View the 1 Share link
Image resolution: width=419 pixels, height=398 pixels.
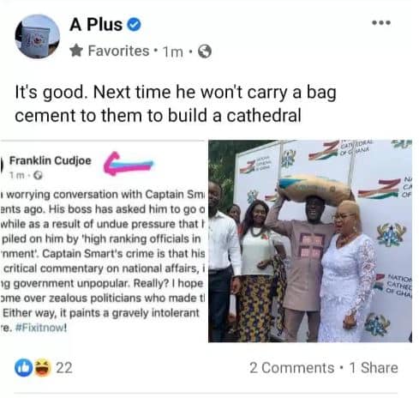374,368
